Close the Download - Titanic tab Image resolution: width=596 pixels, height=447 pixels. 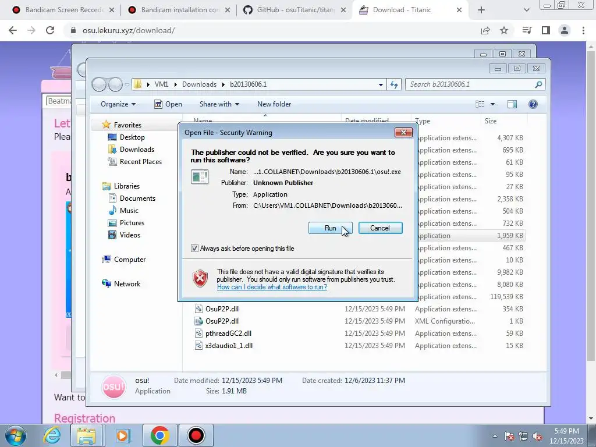[x=459, y=10]
